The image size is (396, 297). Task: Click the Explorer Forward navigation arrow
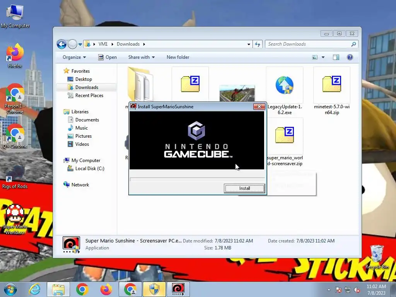pos(72,44)
